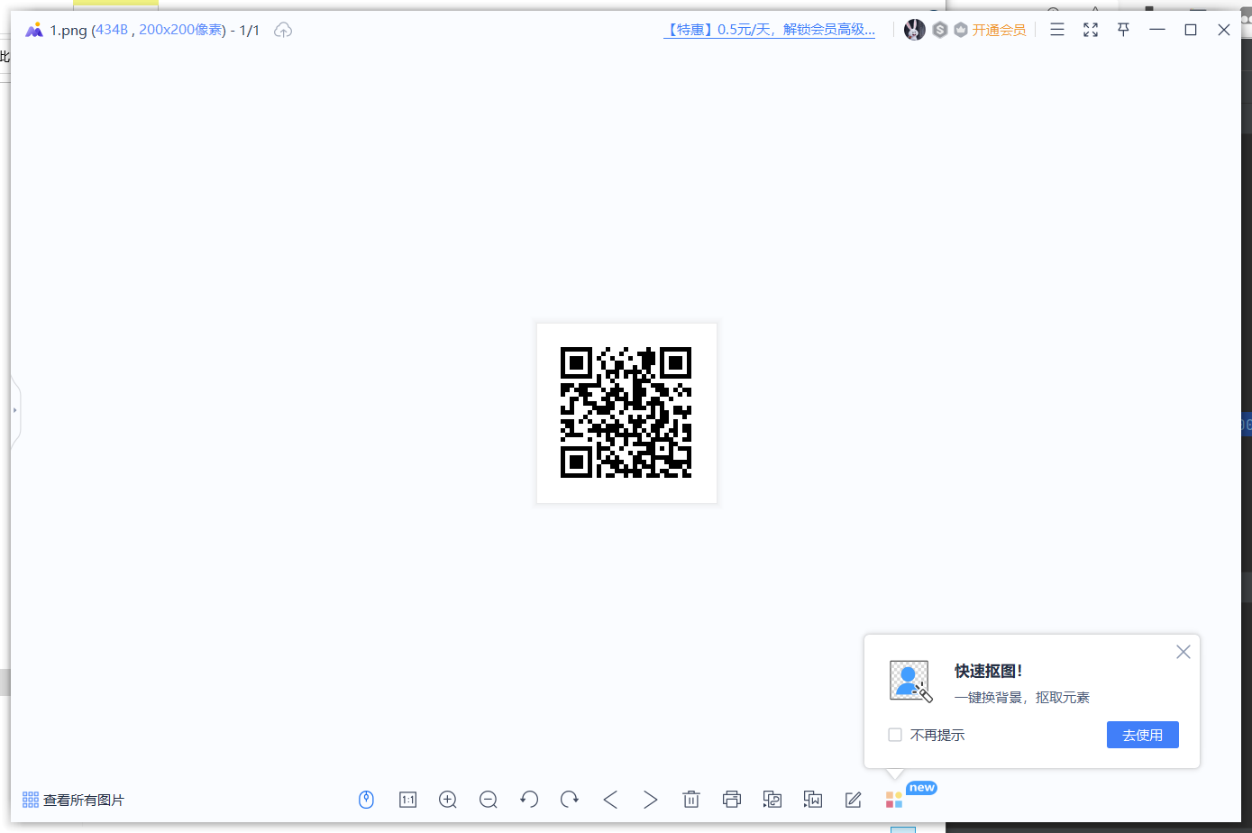Select the 1:1 actual size icon
Viewport: 1252px width, 833px height.
click(x=407, y=799)
